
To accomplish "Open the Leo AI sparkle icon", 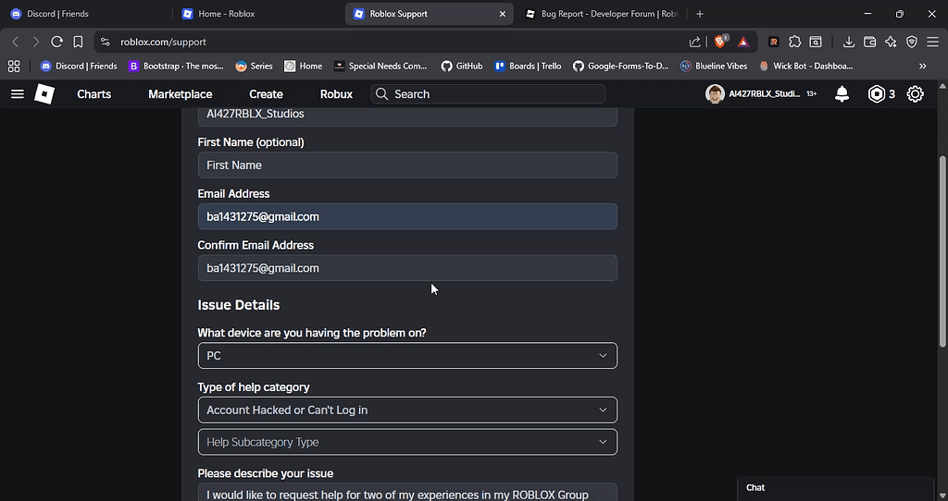I will (891, 42).
